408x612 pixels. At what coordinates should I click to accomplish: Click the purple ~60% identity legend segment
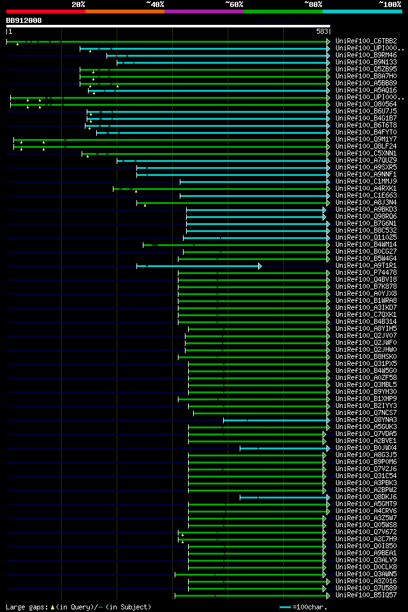(x=204, y=11)
